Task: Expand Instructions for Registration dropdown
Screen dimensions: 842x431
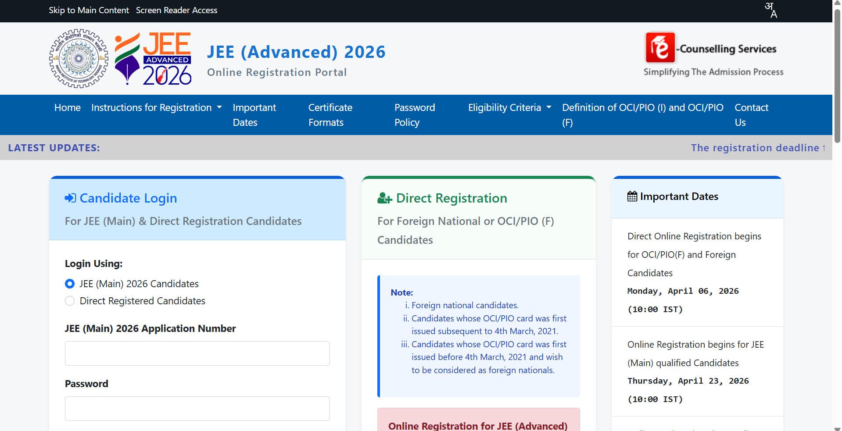Action: pyautogui.click(x=157, y=107)
